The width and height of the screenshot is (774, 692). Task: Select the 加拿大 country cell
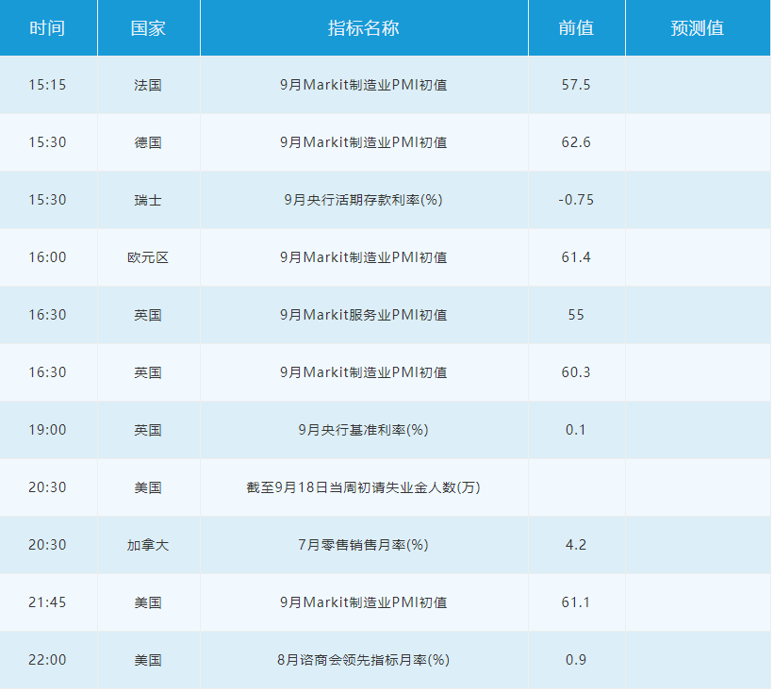point(148,545)
